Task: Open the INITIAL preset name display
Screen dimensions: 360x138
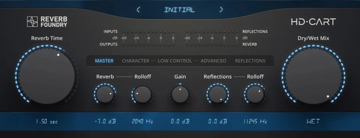Action: [x=180, y=10]
